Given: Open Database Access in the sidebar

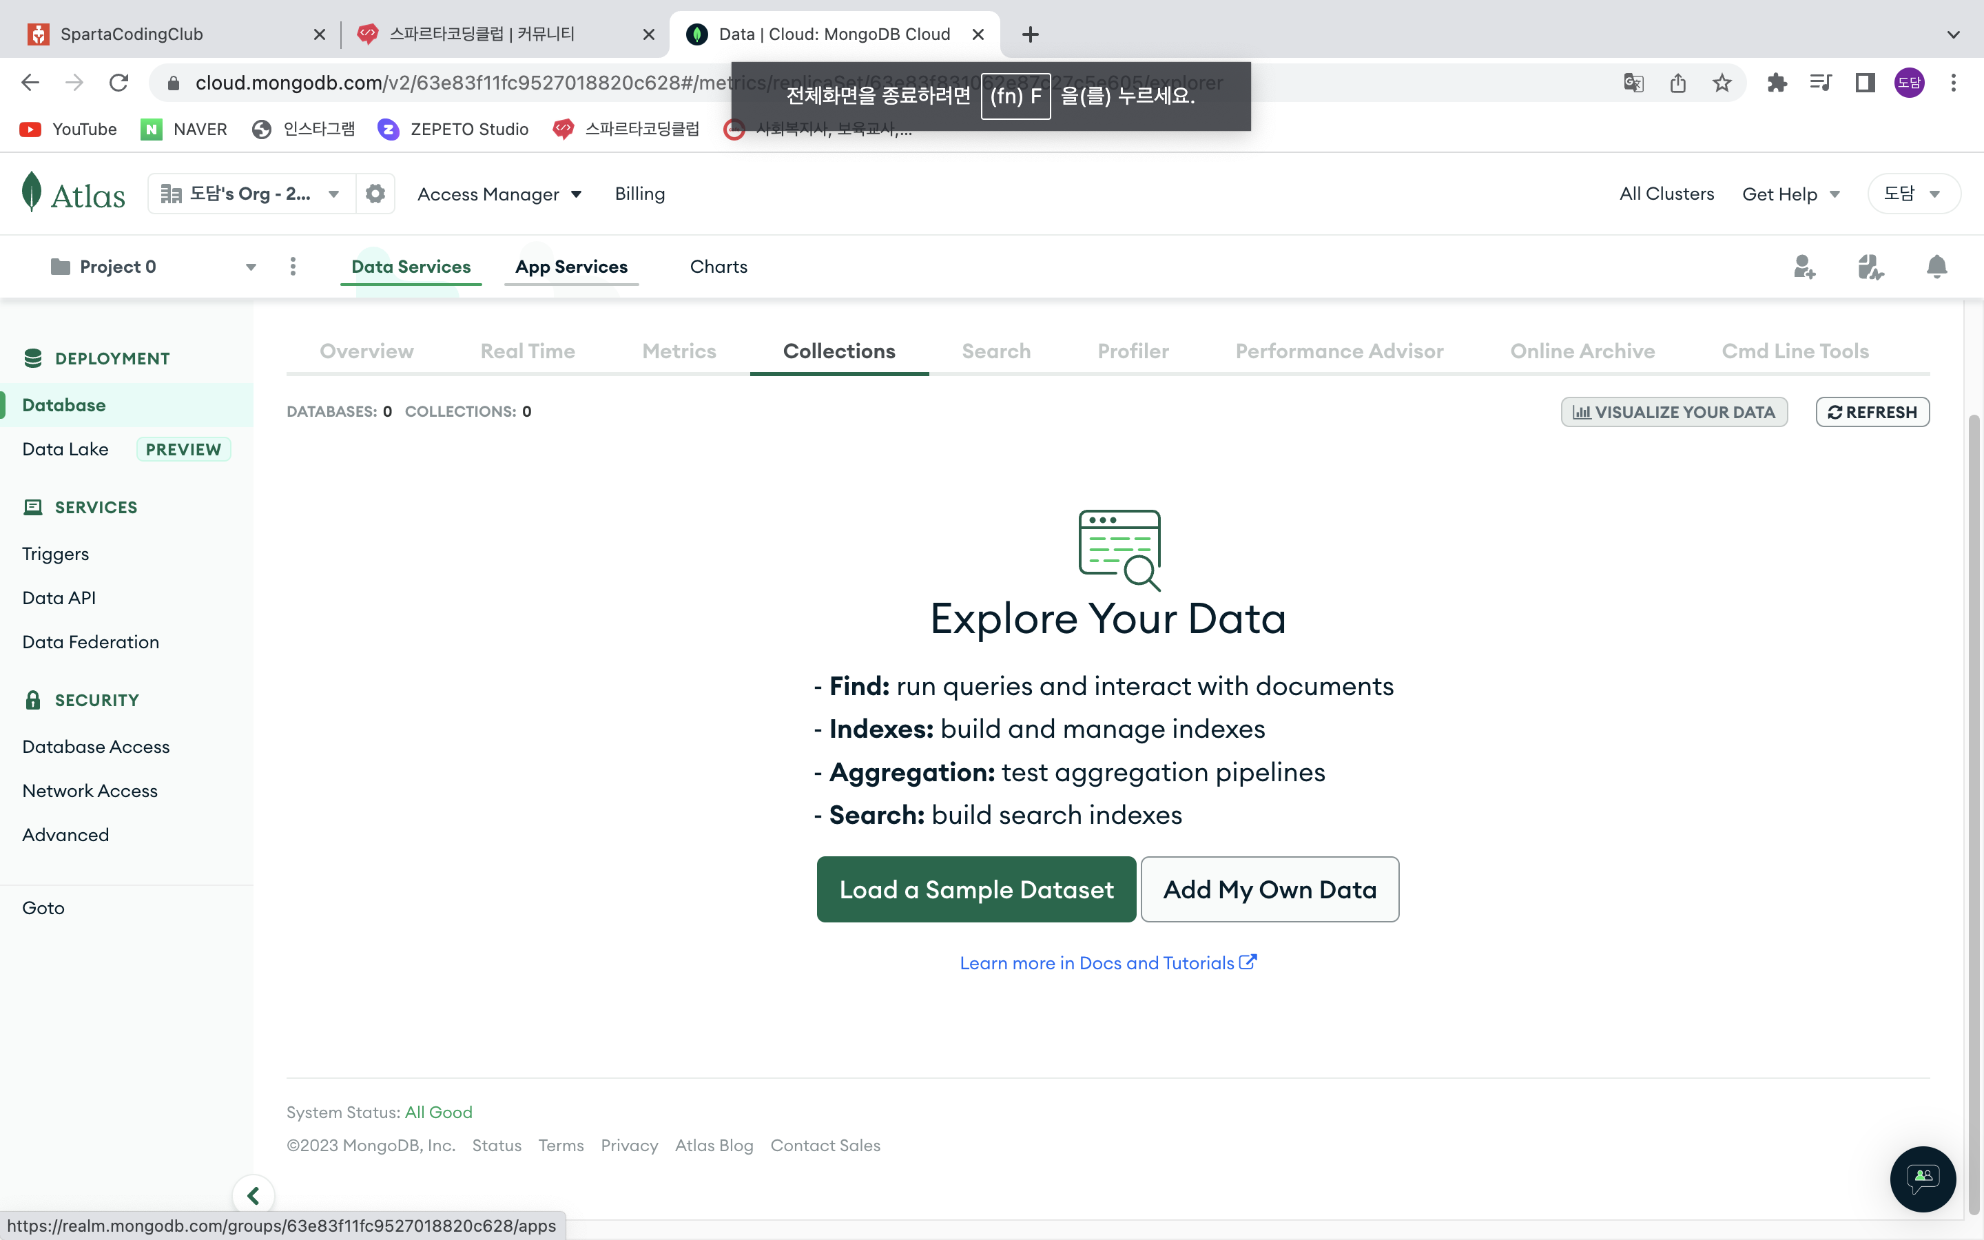Looking at the screenshot, I should click(96, 746).
